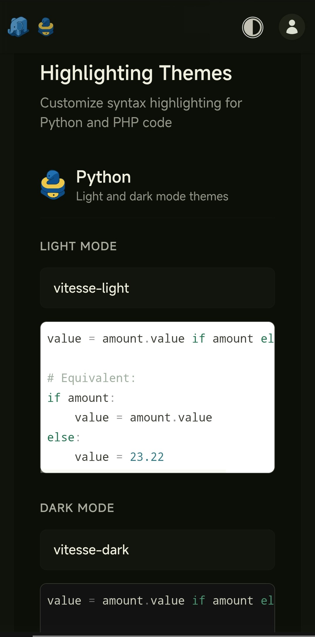Click the DARK MODE section heading
This screenshot has width=315, height=637.
(x=77, y=507)
